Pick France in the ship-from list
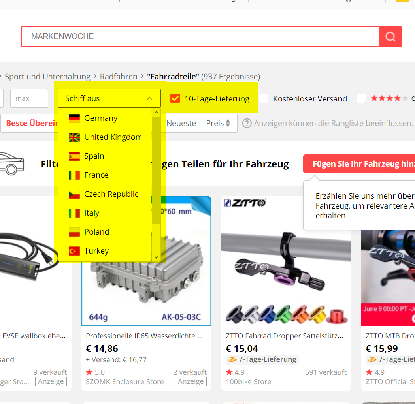415x404 pixels. [x=105, y=175]
